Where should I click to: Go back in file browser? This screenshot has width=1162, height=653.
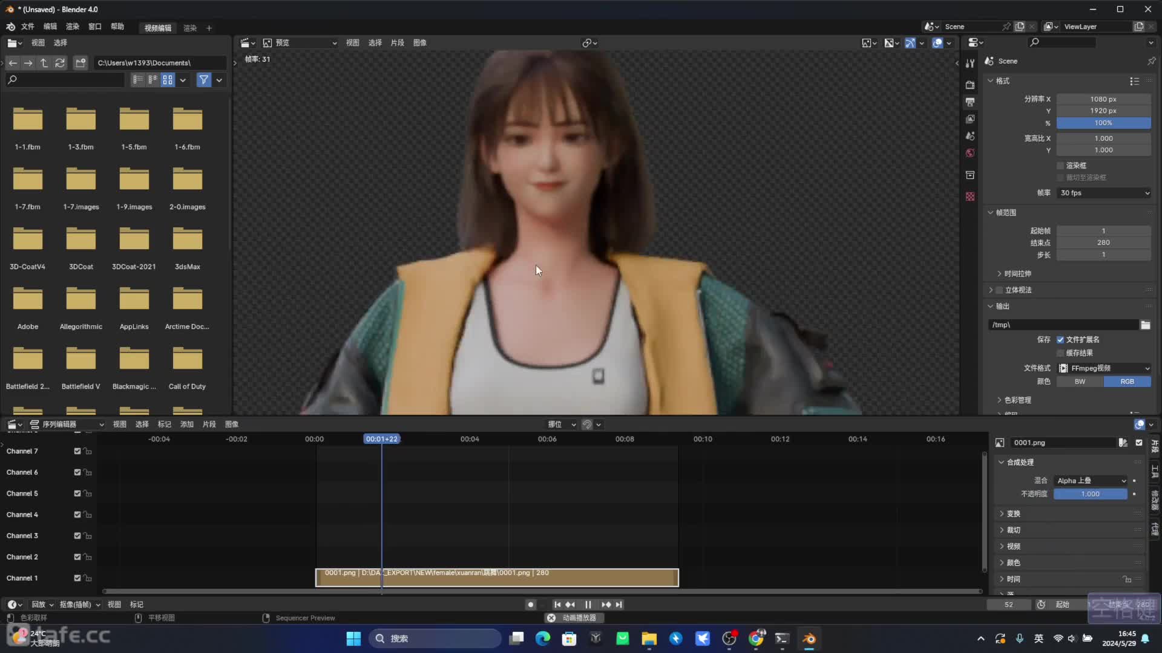pos(13,63)
